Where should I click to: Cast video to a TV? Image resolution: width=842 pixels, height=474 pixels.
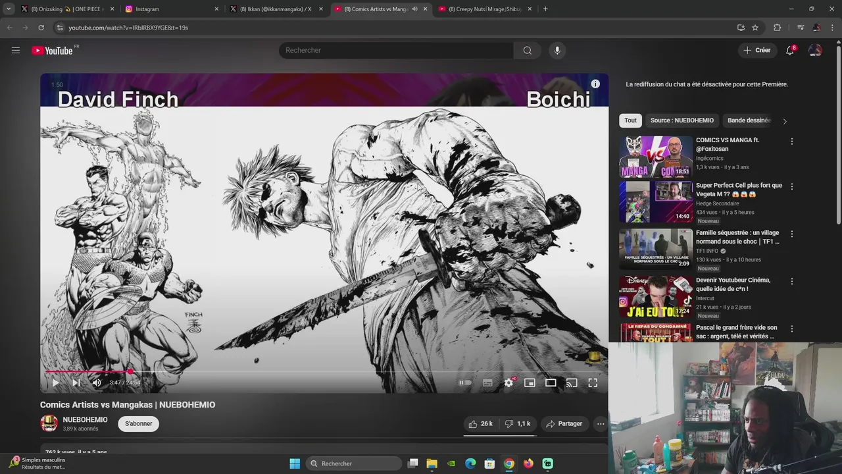[572, 382]
